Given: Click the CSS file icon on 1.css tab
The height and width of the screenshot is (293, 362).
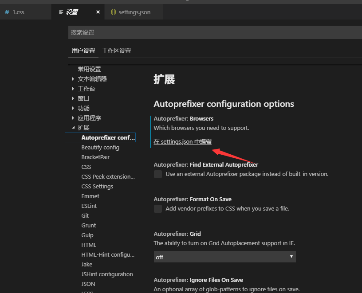Looking at the screenshot, I should [x=7, y=12].
